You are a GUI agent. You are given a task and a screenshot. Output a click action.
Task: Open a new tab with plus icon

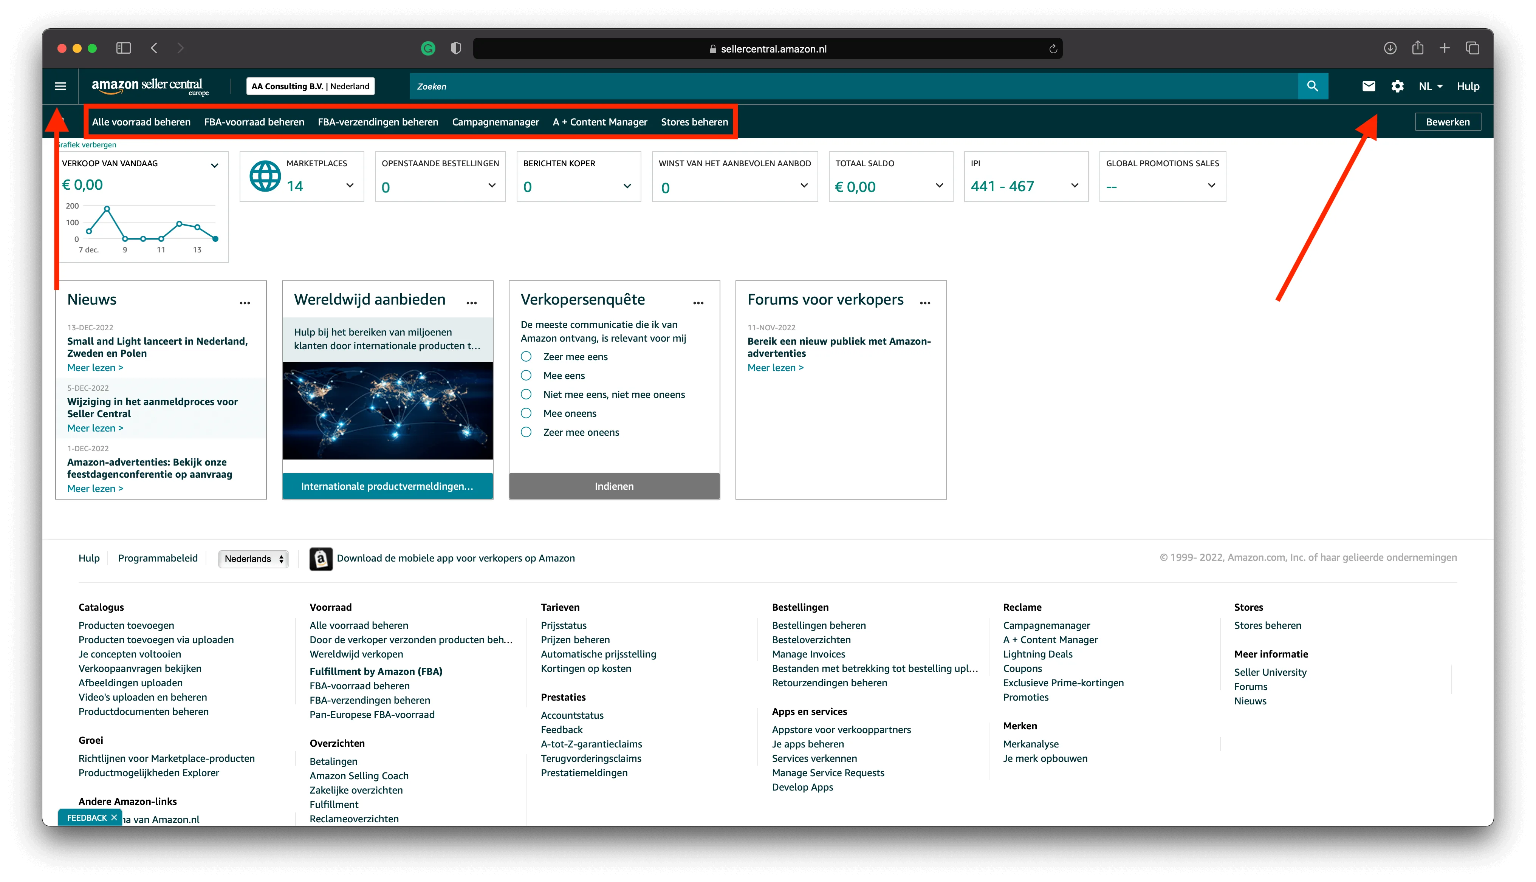pyautogui.click(x=1445, y=48)
